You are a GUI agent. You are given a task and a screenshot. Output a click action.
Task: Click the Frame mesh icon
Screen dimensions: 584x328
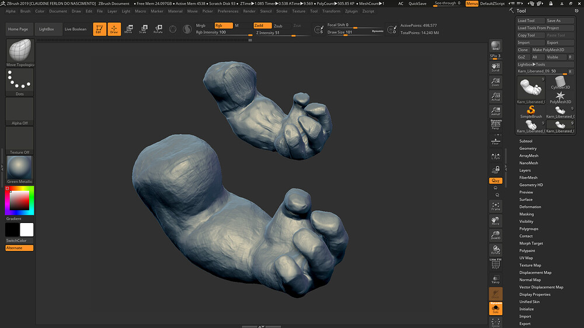(x=495, y=206)
